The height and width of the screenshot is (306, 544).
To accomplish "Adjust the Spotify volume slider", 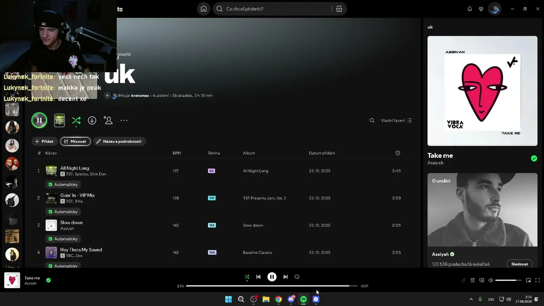I will tap(508, 280).
